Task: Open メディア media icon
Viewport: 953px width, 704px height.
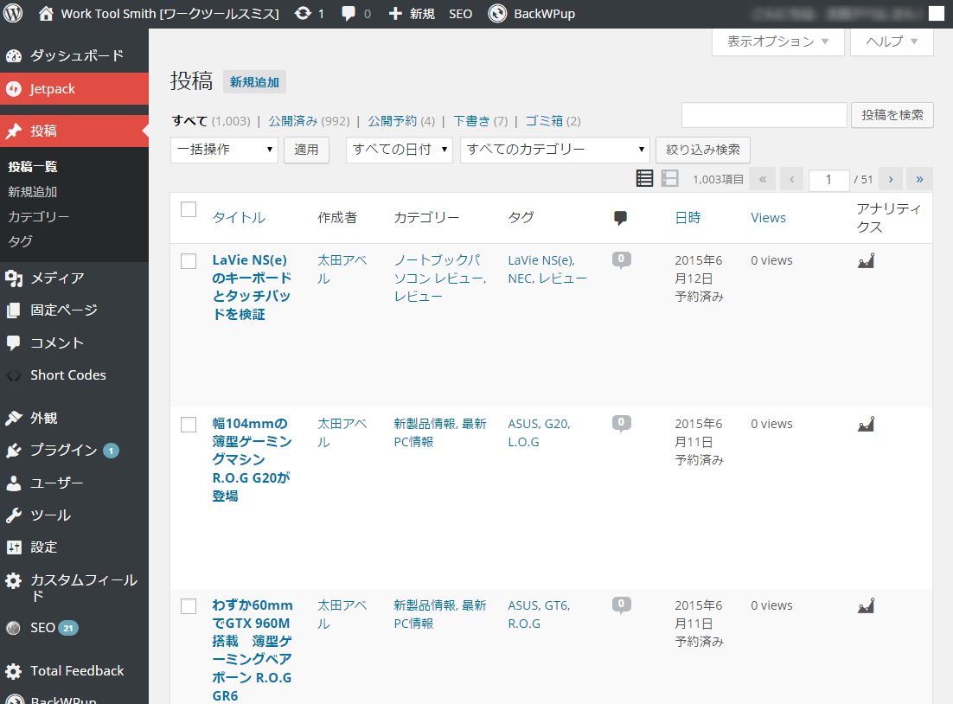Action: click(x=13, y=278)
